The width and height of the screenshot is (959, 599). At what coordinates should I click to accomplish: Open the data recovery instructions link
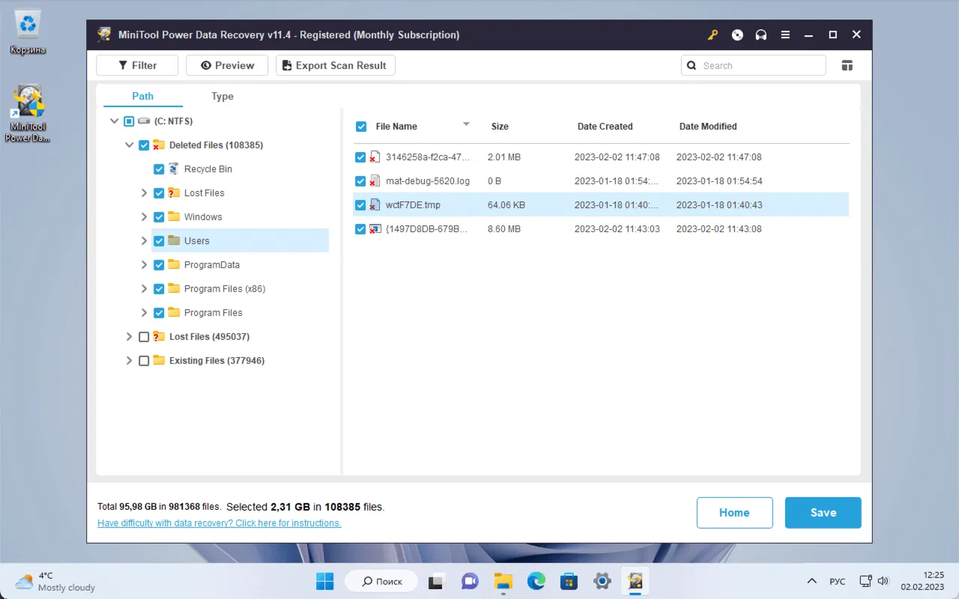(x=220, y=523)
